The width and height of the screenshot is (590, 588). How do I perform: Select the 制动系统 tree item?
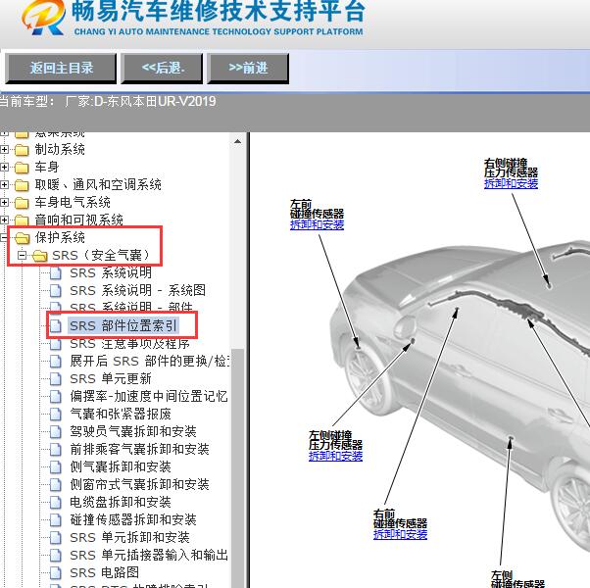click(x=60, y=149)
